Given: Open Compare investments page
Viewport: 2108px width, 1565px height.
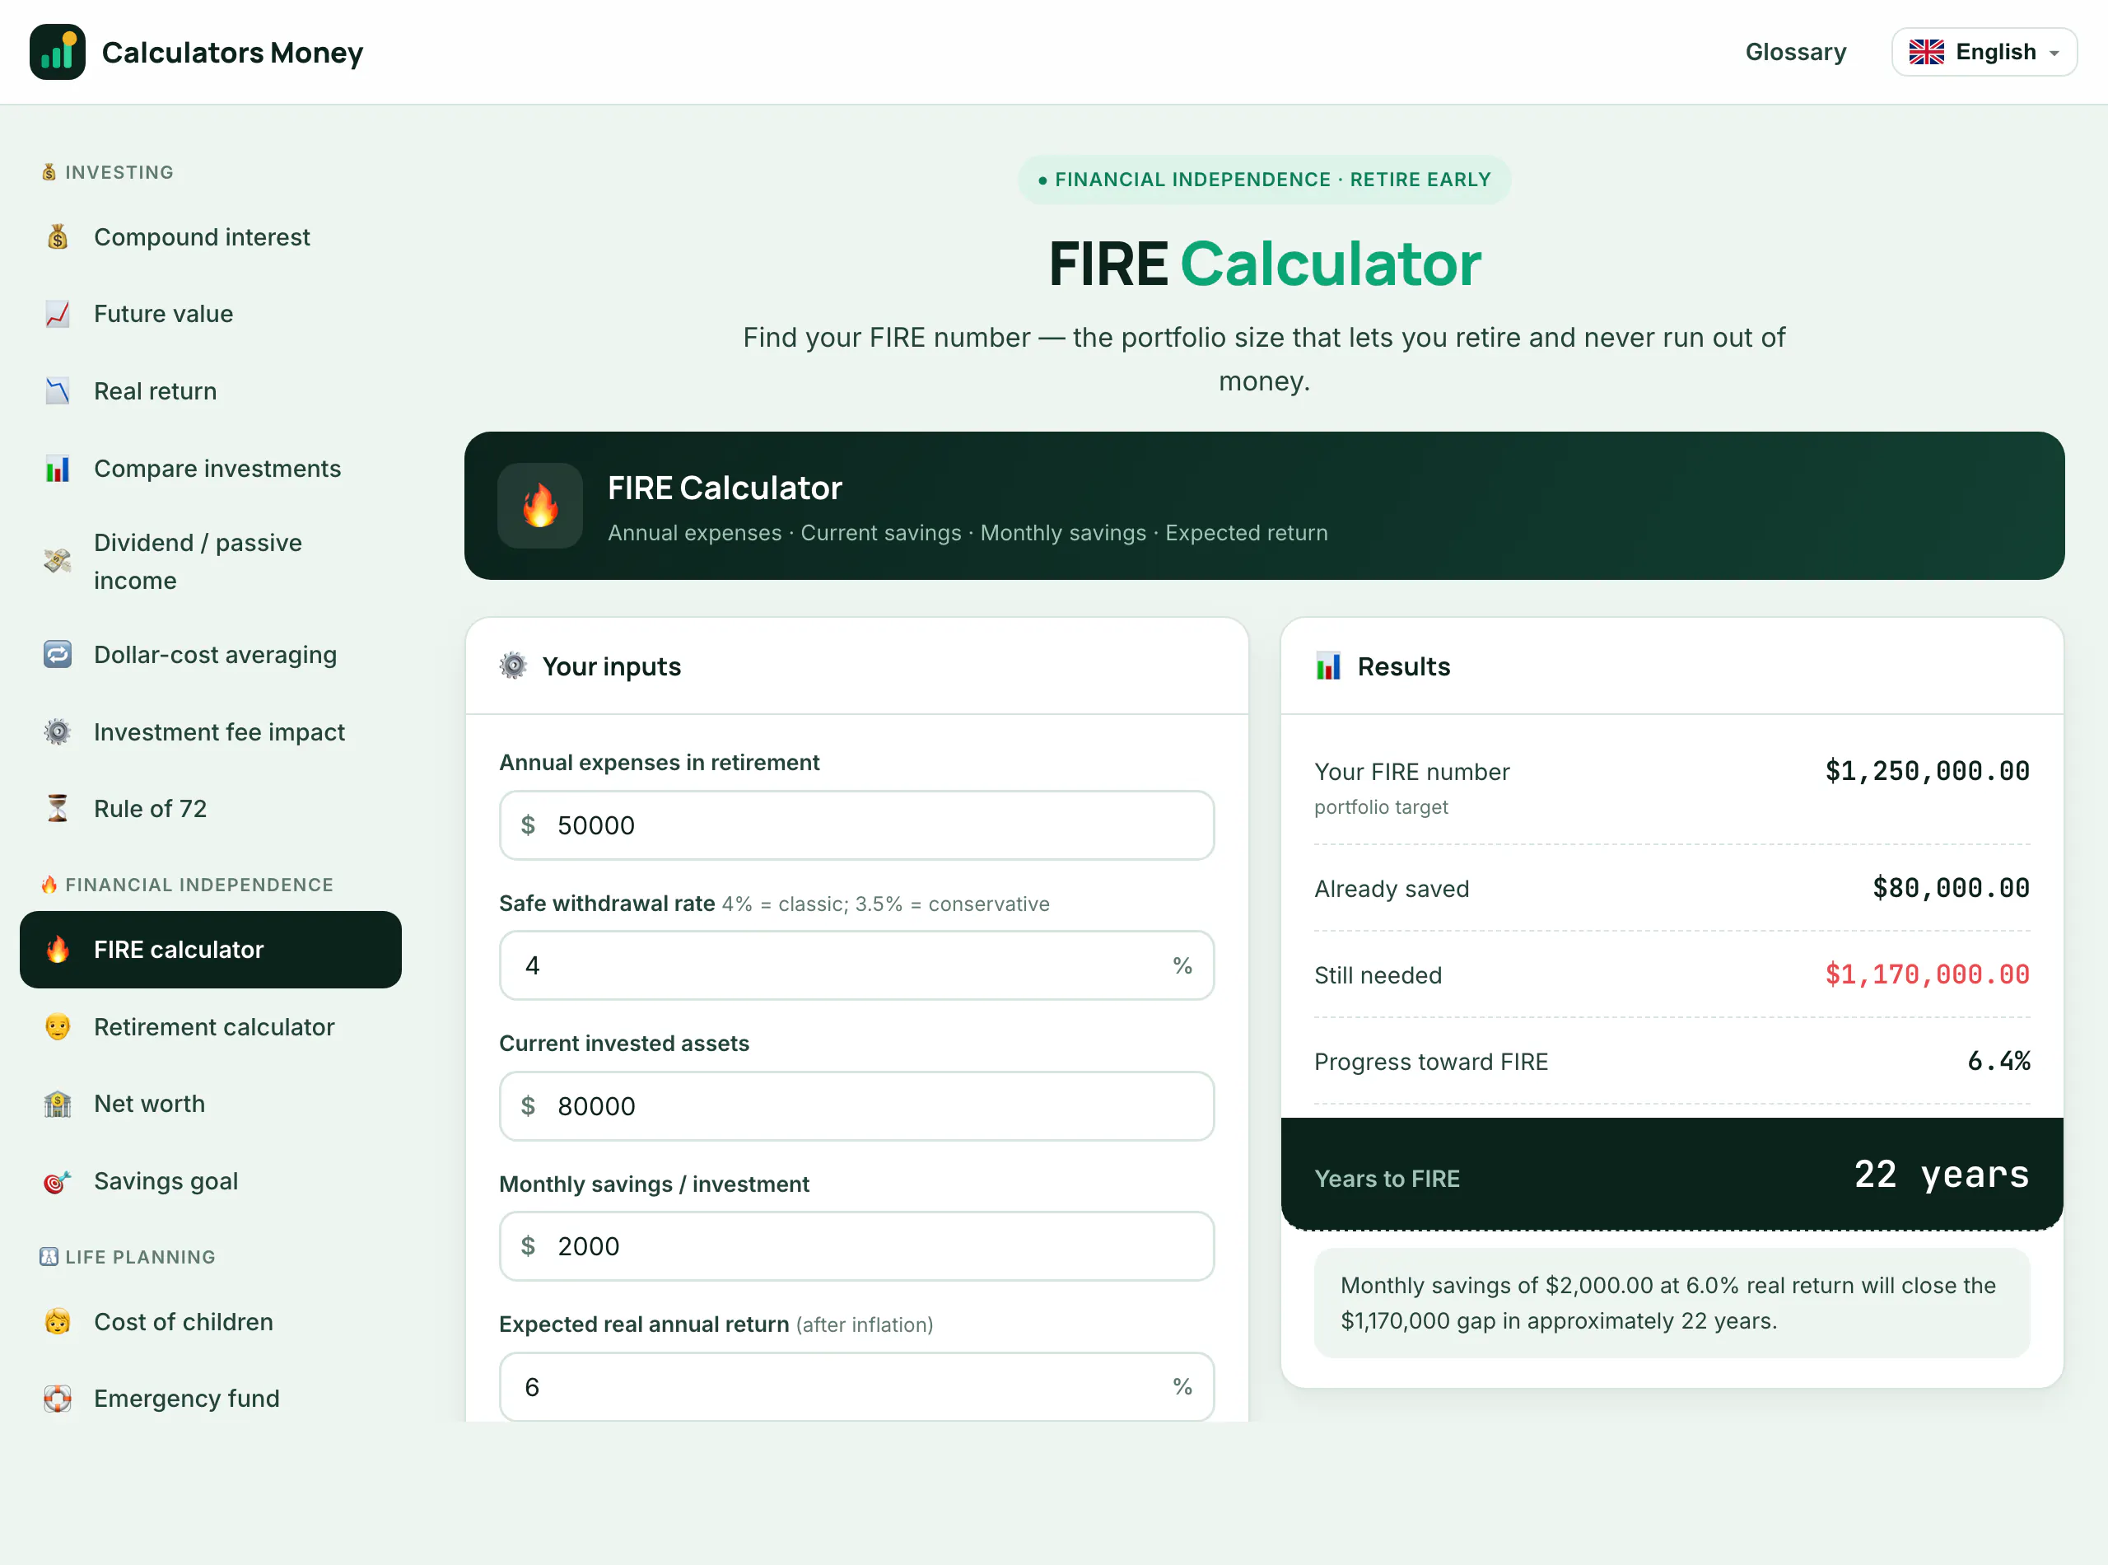Looking at the screenshot, I should point(210,469).
